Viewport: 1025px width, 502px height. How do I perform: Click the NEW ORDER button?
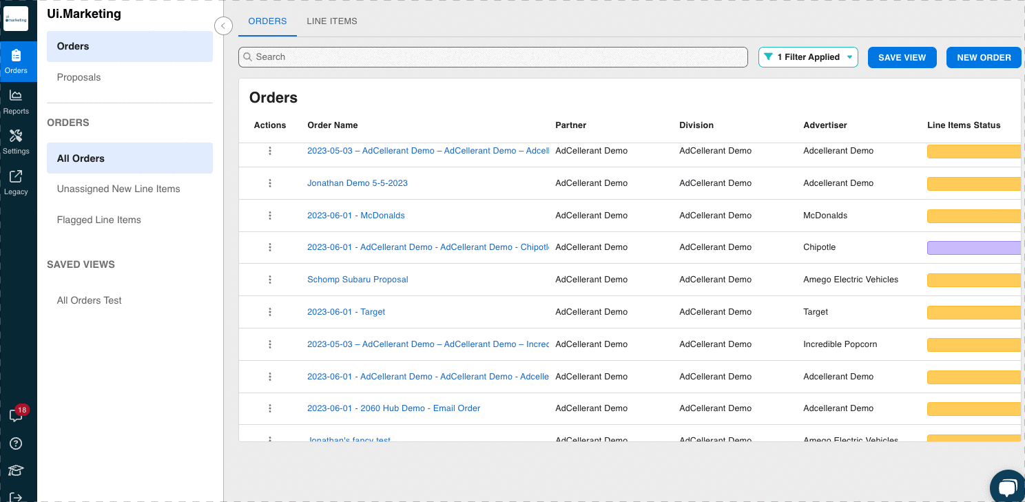pyautogui.click(x=984, y=57)
